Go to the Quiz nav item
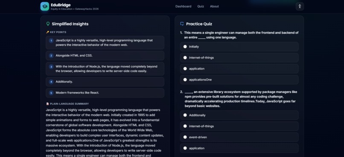This screenshot has width=344, height=157. [201, 6]
